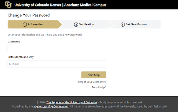178x112 pixels.
Task: Click the circled number 2 step icon
Action: coord(76,25)
